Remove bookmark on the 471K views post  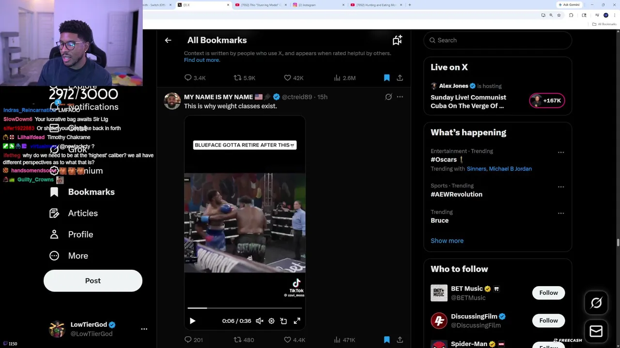[x=387, y=340]
